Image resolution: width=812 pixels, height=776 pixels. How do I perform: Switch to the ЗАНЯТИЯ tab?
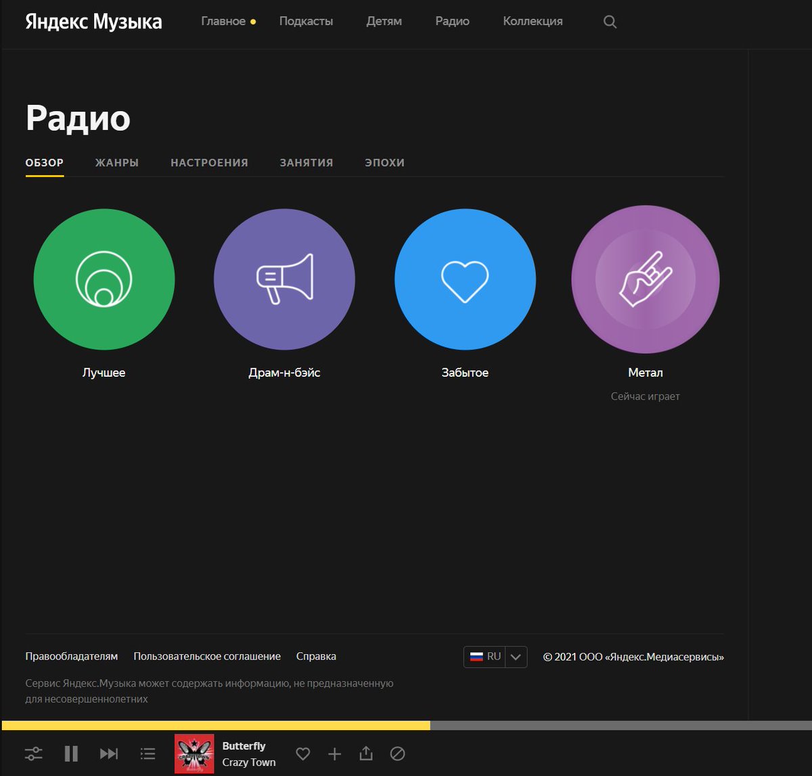point(307,162)
